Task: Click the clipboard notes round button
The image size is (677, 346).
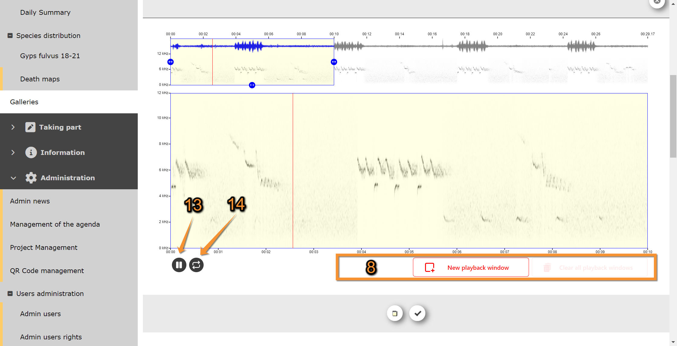Action: pos(395,313)
